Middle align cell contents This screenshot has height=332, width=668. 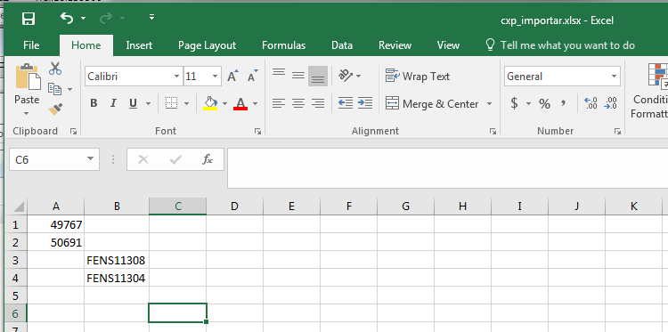[298, 76]
